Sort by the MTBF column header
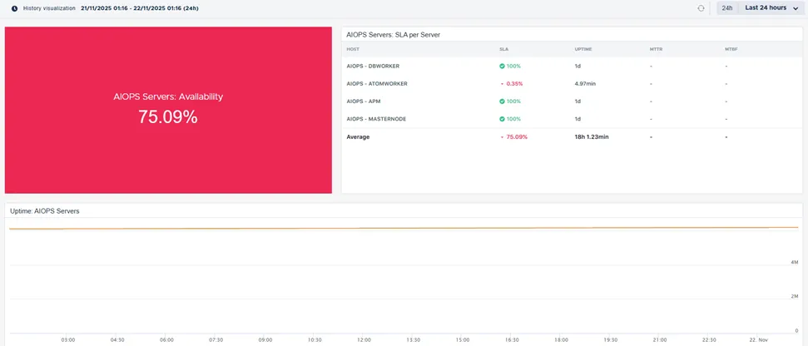 [731, 49]
